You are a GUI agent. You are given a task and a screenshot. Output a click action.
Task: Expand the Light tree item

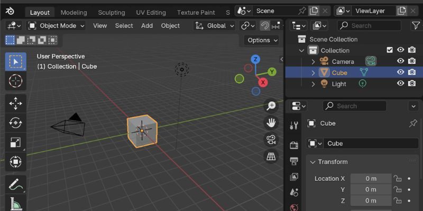313,84
